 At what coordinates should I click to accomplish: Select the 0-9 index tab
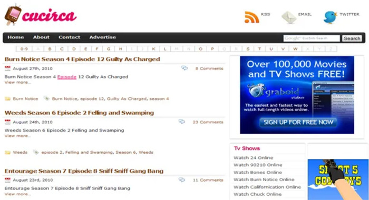click(x=24, y=49)
